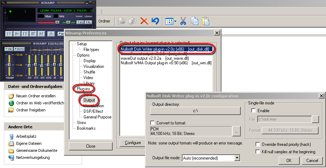This screenshot has width=326, height=168.
Task: Select DSP/Effect in the preferences tree
Action: (93, 111)
